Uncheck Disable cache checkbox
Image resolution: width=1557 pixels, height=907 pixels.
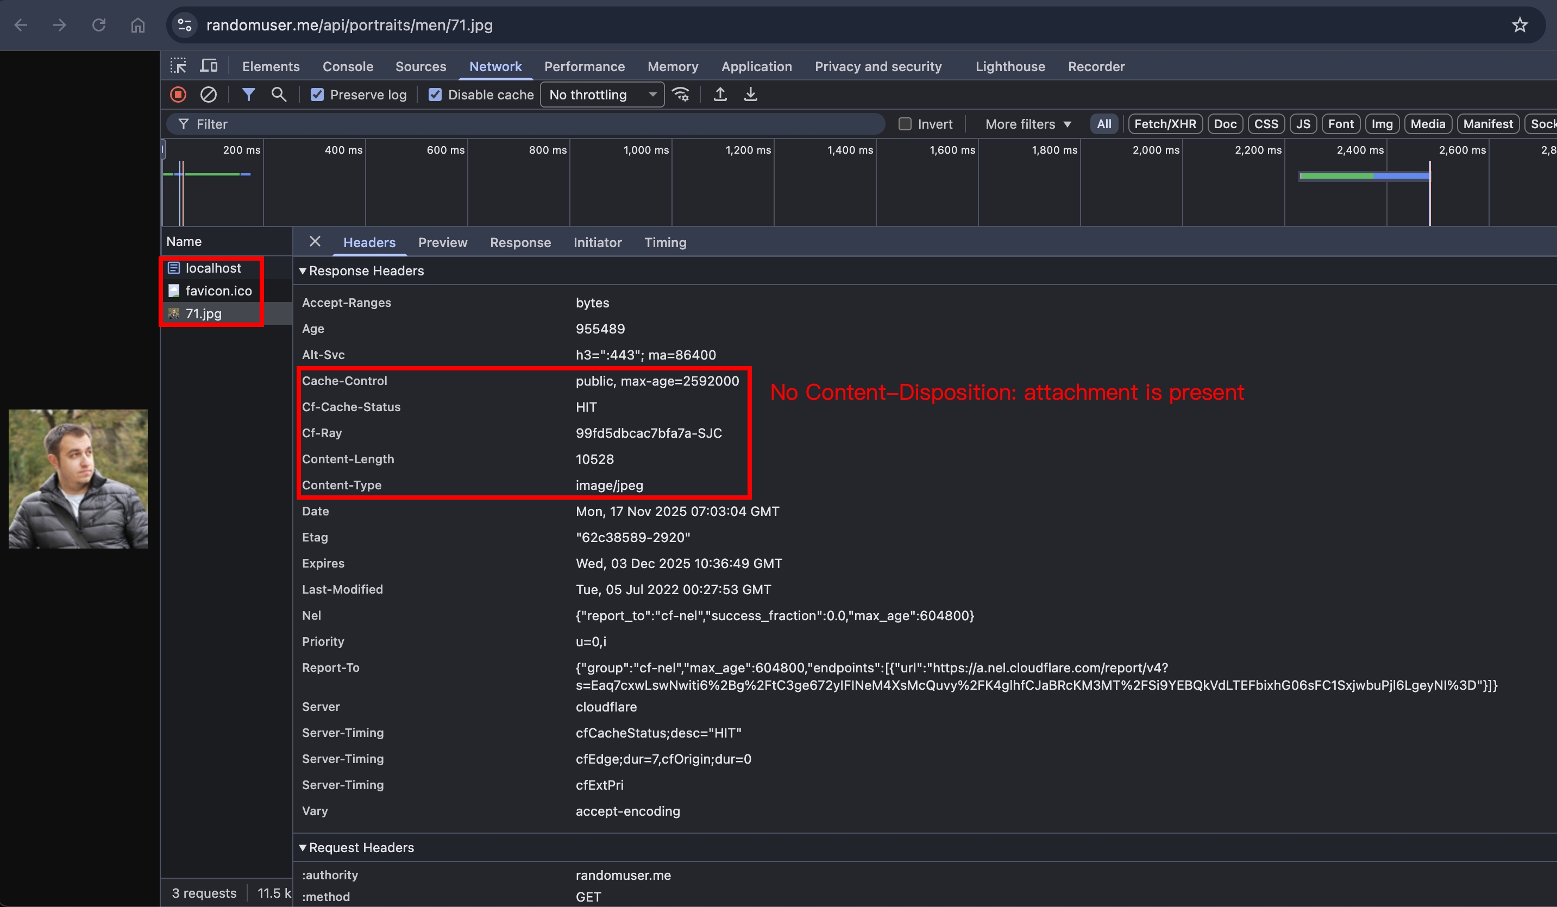(x=435, y=95)
